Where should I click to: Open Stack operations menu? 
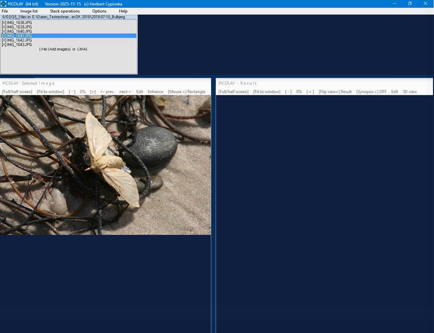65,11
